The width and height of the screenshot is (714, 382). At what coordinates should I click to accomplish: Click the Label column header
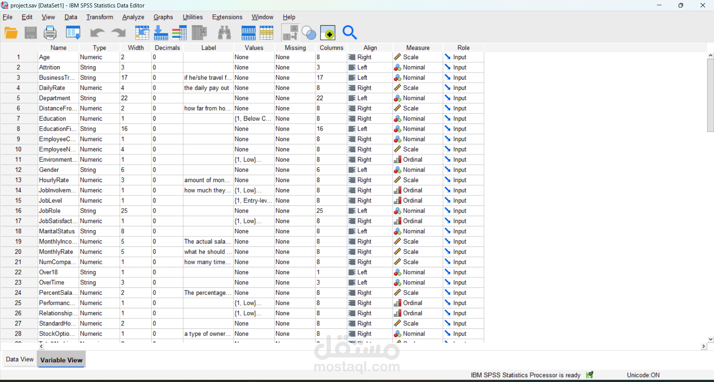208,48
